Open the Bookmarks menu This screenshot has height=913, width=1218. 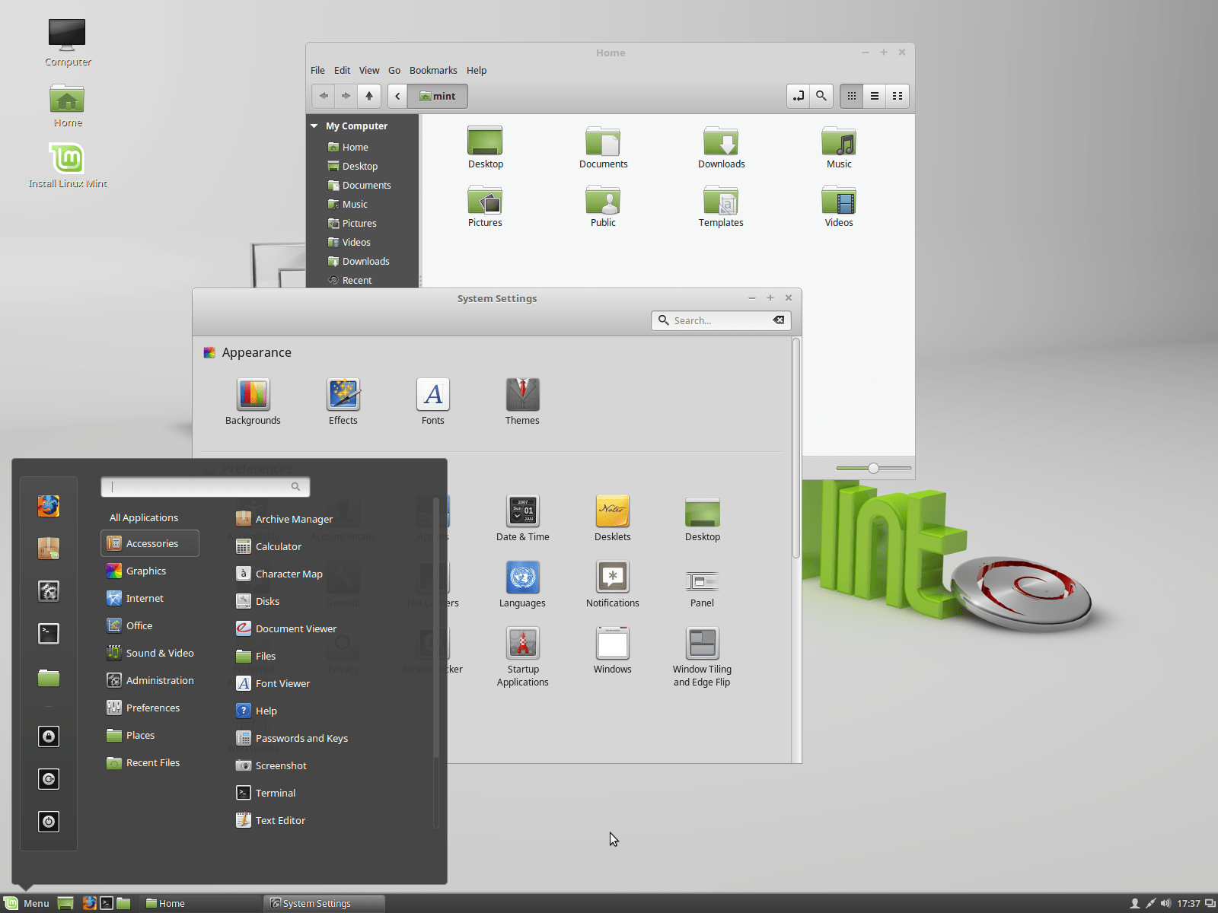coord(433,70)
